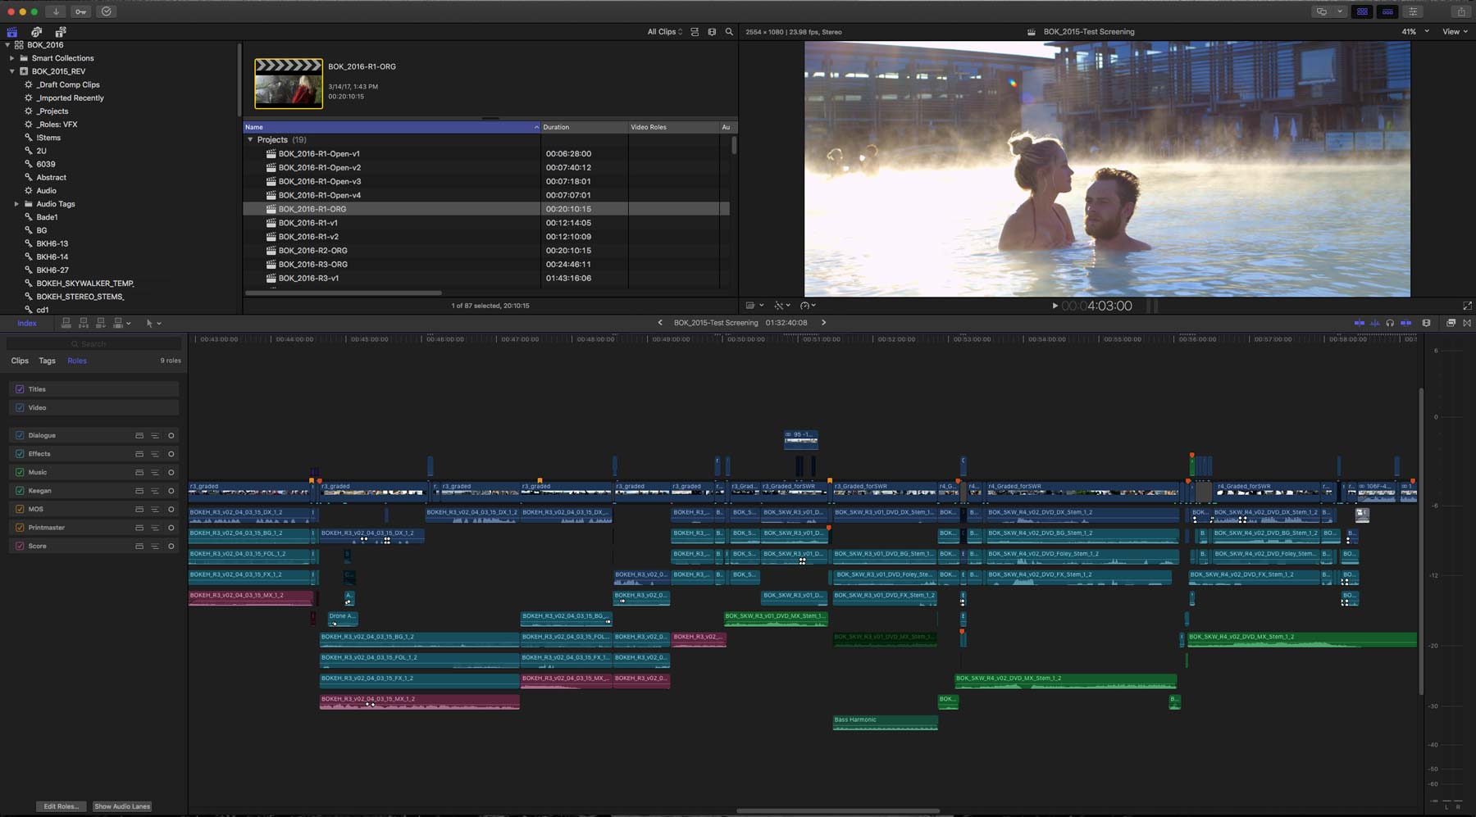Uncheck the Video role checkbox

point(20,407)
